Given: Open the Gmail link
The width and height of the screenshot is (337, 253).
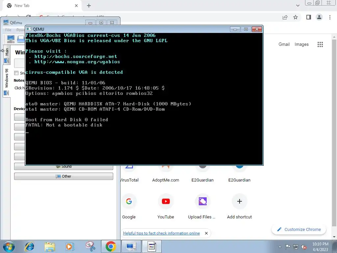Looking at the screenshot, I should 284,44.
